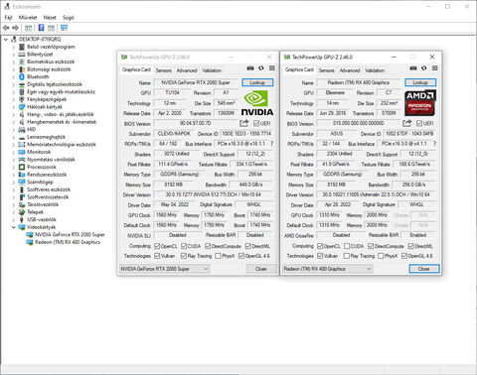Viewport: 477px width, 375px height.
Task: Toggle CUDA checkbox in Radeon GPU-Z window
Action: [347, 246]
